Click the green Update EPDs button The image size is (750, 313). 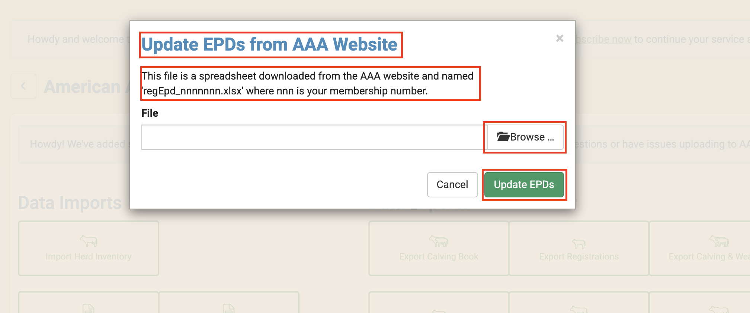pyautogui.click(x=524, y=185)
